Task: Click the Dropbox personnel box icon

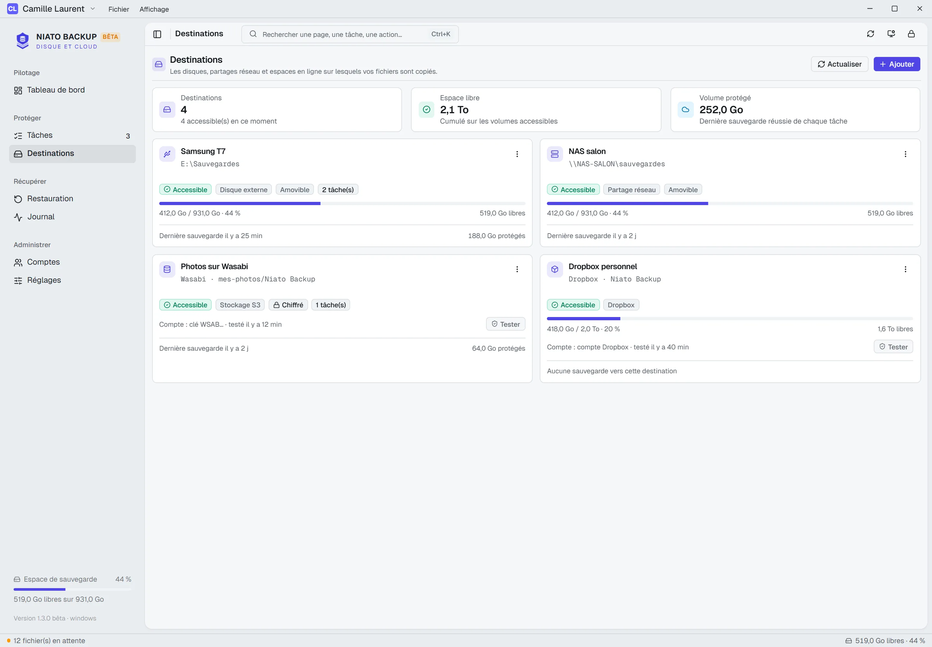Action: (x=555, y=269)
